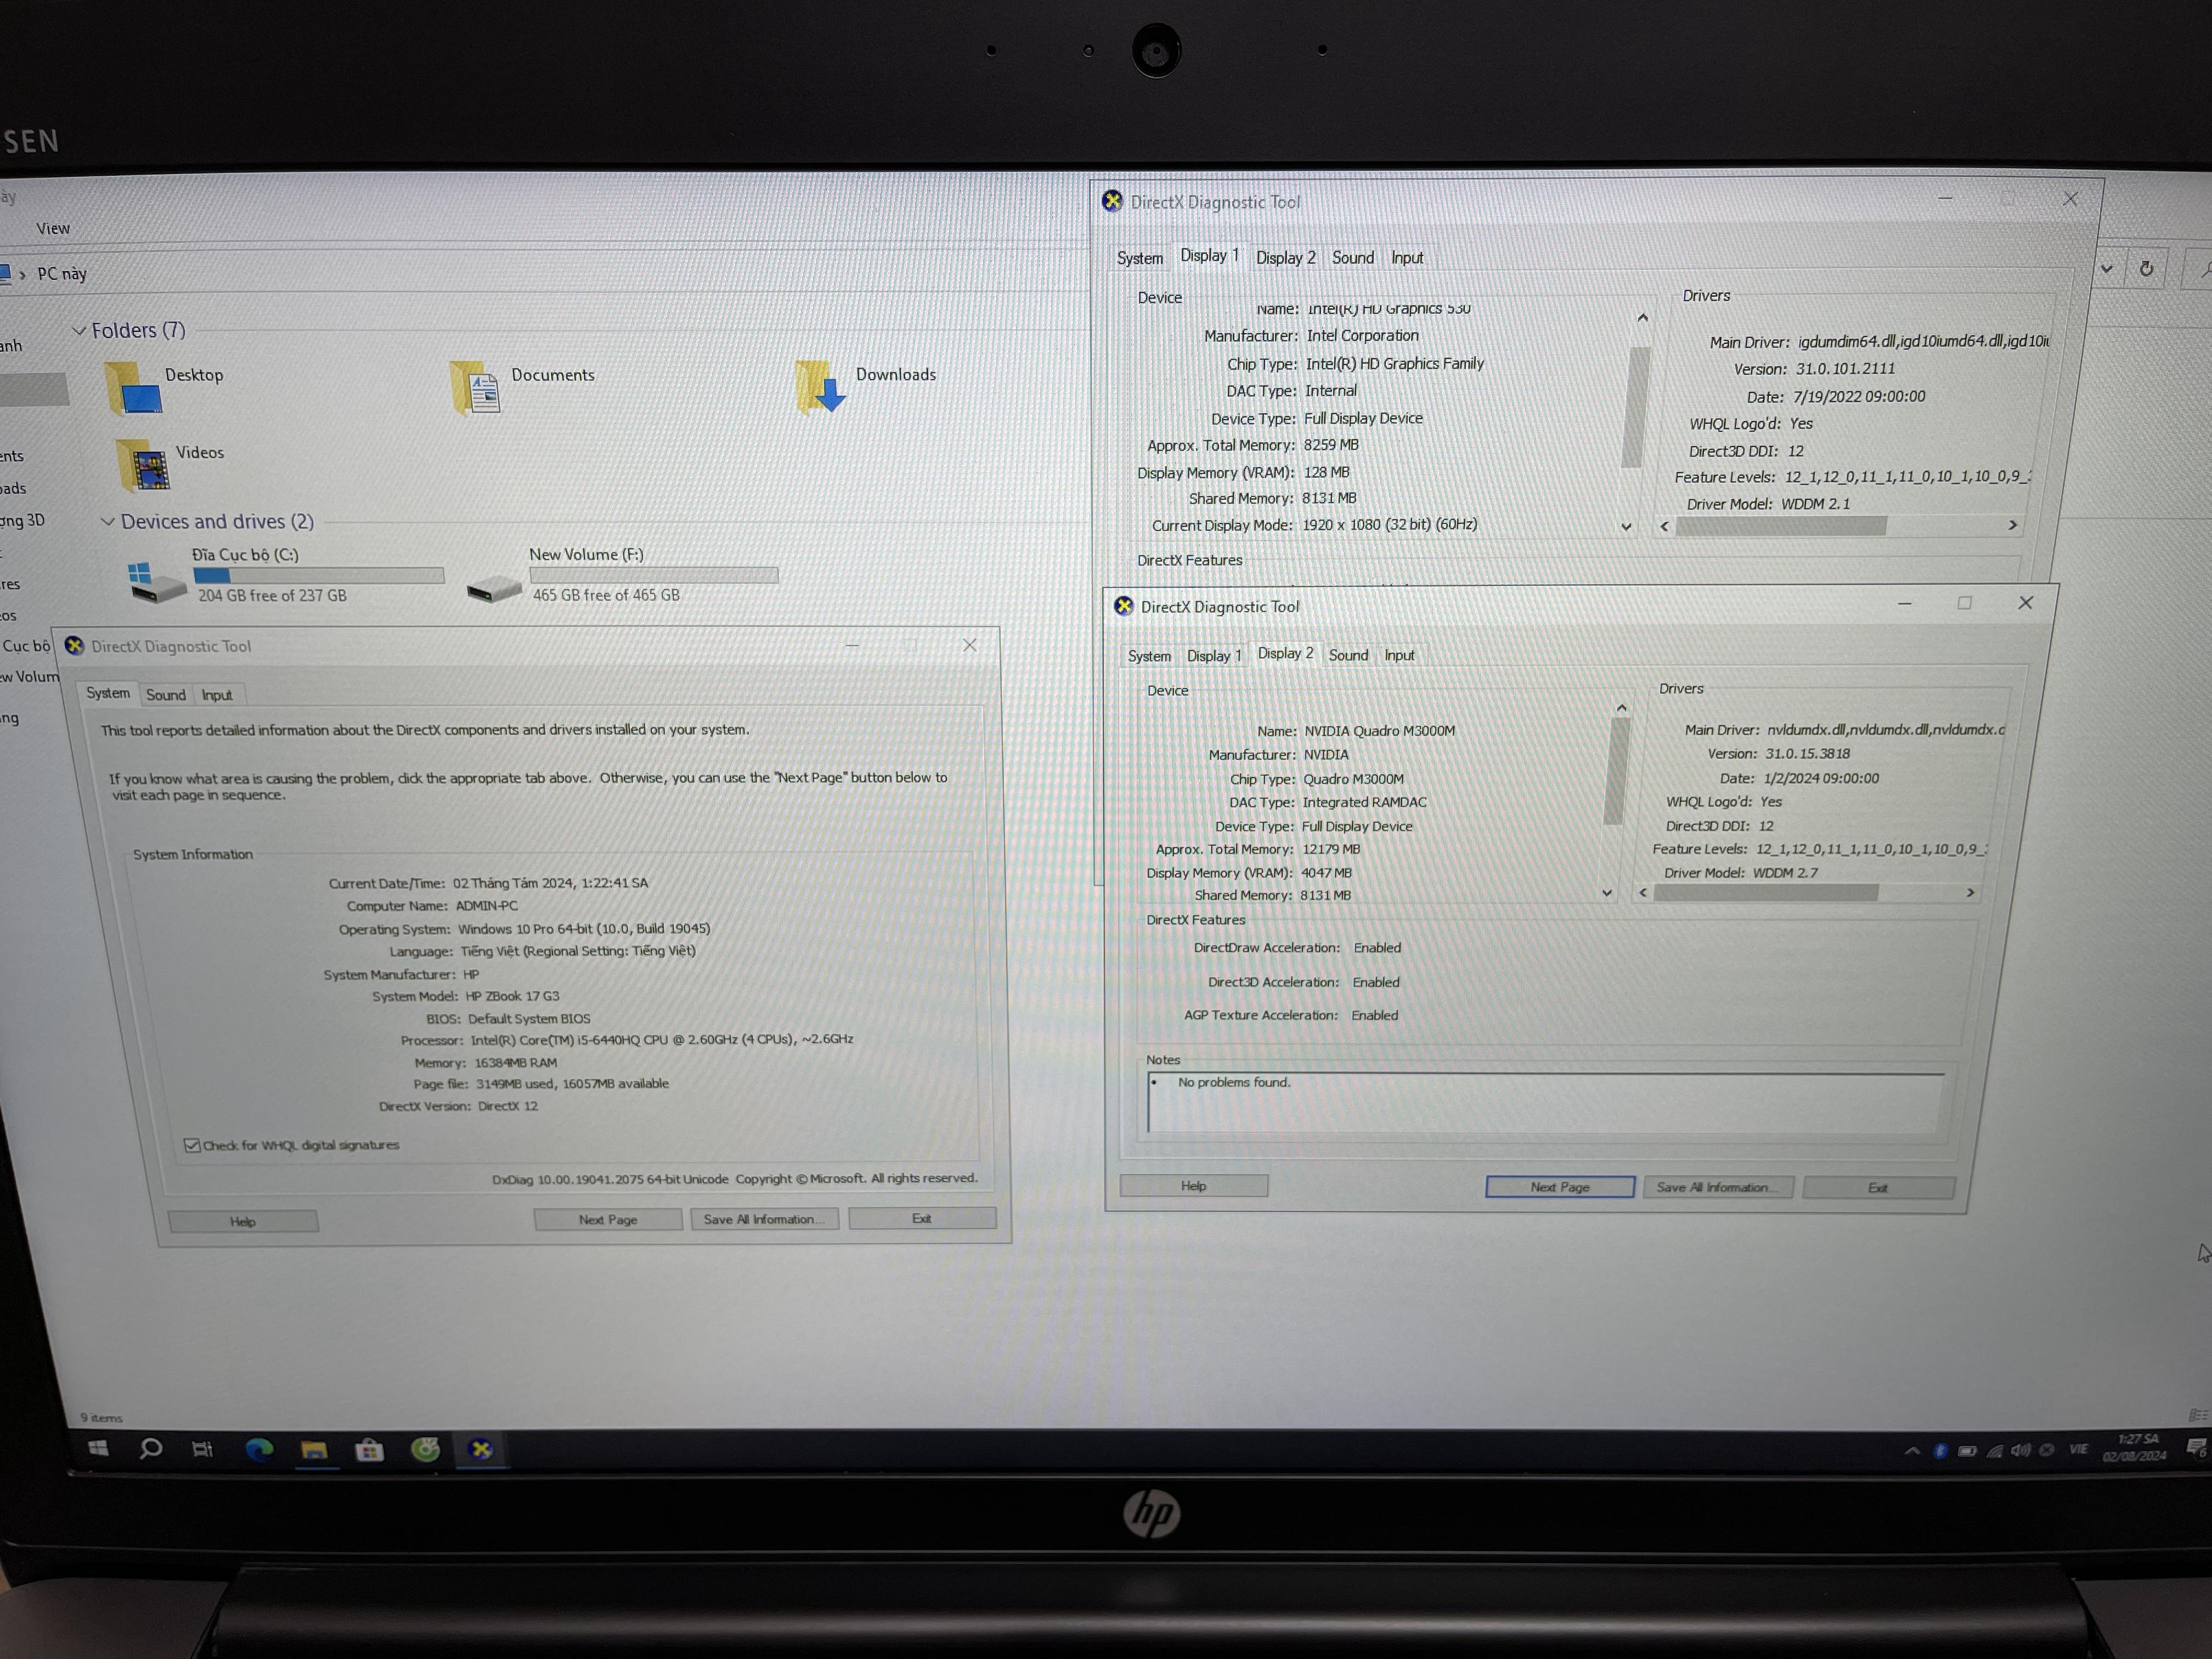Open Microsoft Store from the taskbar
This screenshot has height=1659, width=2212.
[x=369, y=1450]
